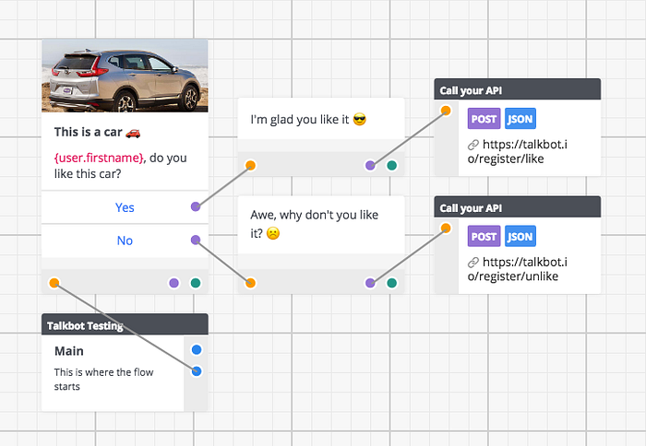This screenshot has width=646, height=446.
Task: Click the purple connector dot next to No
Action: point(196,240)
